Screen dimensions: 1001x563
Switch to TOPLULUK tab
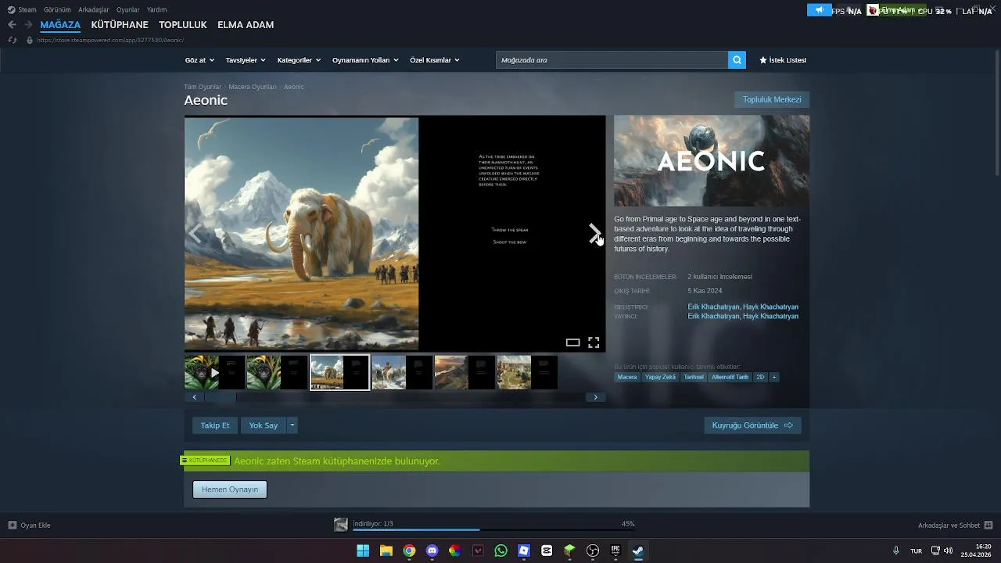(183, 25)
